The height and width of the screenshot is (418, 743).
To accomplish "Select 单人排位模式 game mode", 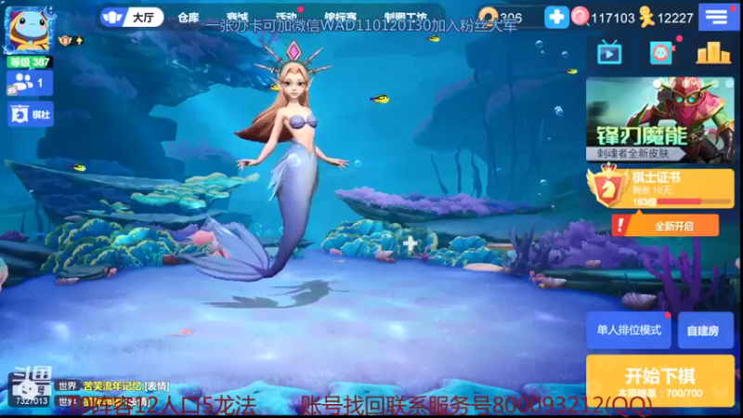I will click(629, 331).
